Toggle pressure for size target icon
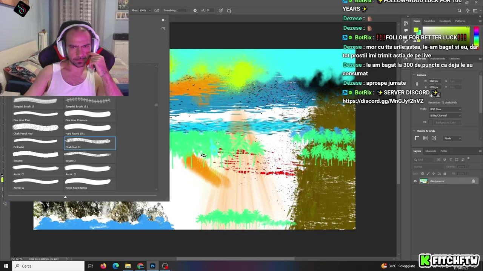Screen dimensions: 483x271 click(221, 11)
